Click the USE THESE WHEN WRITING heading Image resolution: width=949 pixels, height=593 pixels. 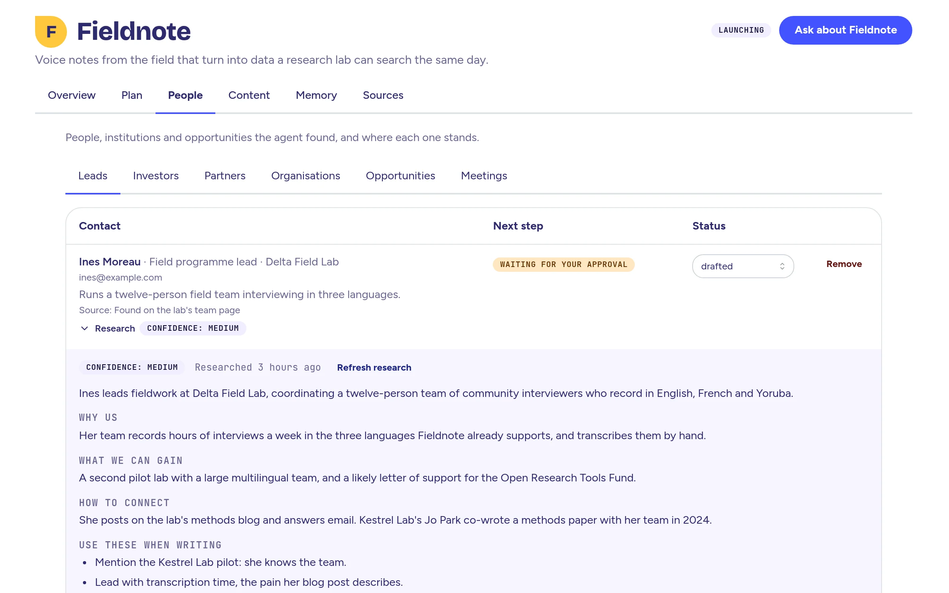pyautogui.click(x=150, y=545)
